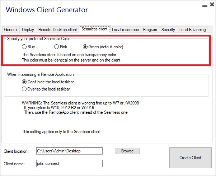Close the Windows Client Generator window
The image size is (216, 176).
tap(211, 5)
